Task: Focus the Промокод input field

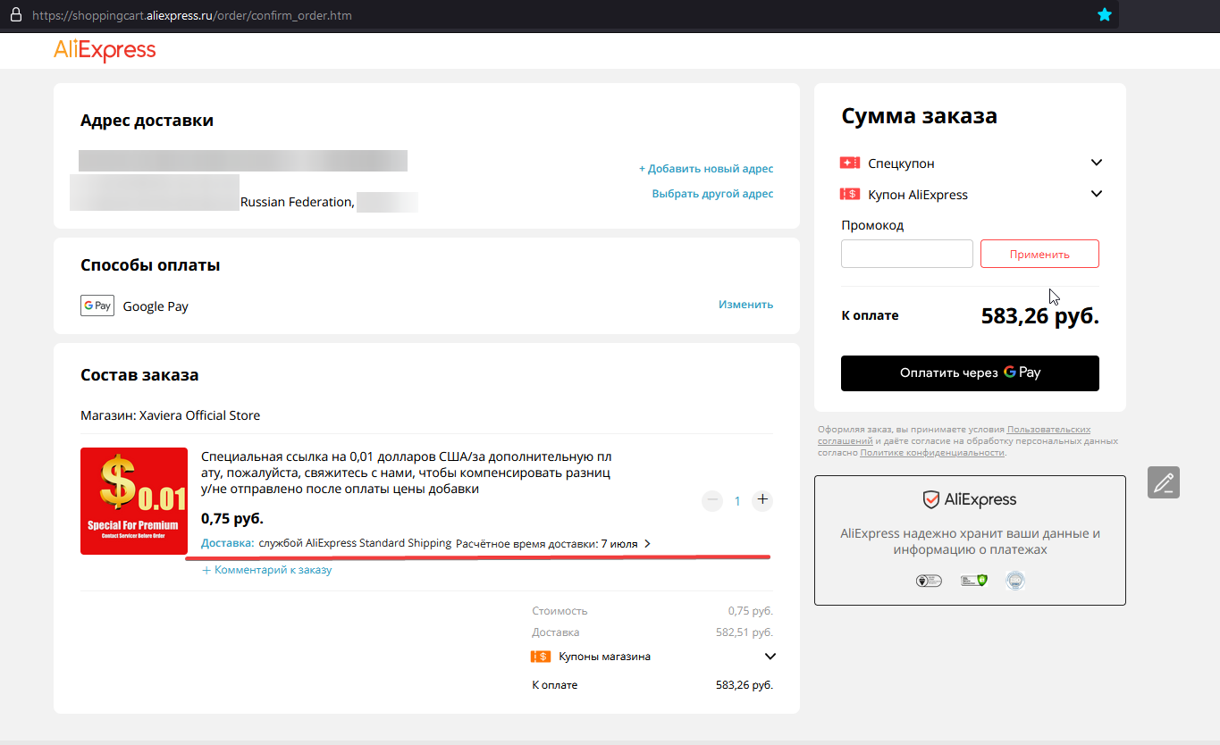Action: point(907,254)
